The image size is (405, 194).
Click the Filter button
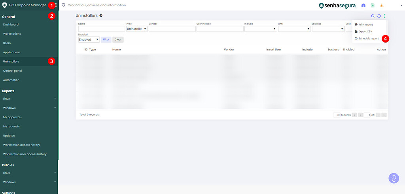(106, 40)
